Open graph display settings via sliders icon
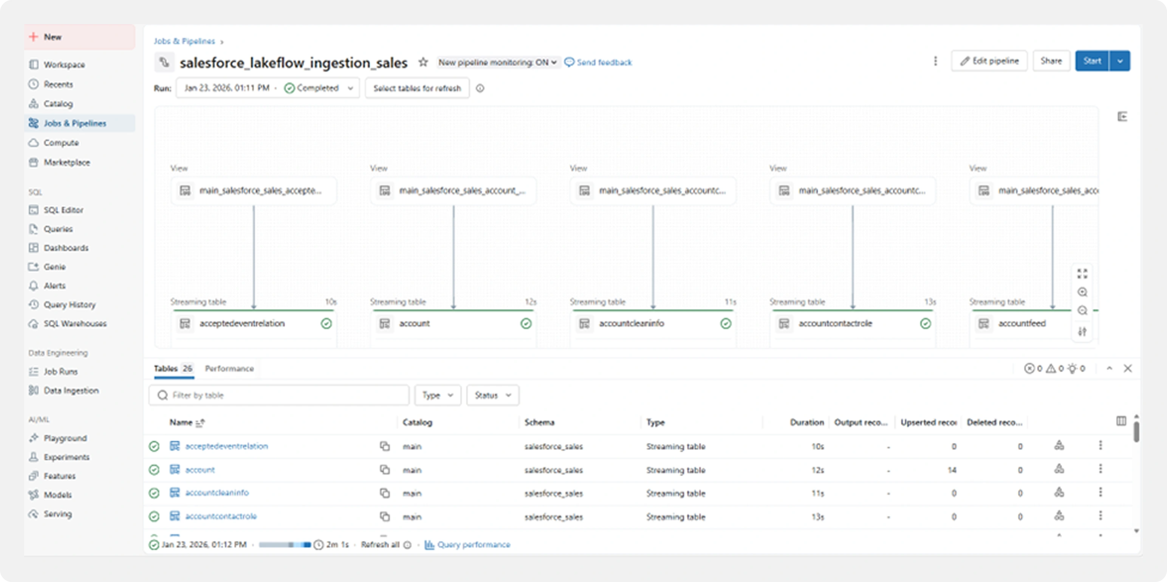This screenshot has height=582, width=1167. (x=1083, y=331)
